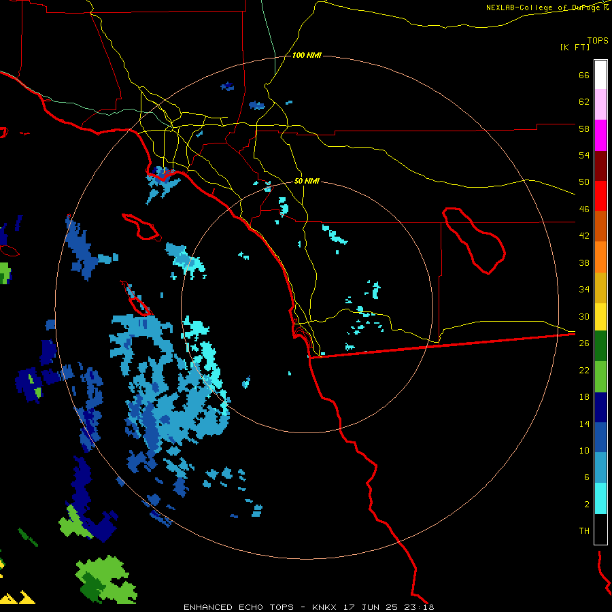Click the legend value "62"
This screenshot has height=612, width=612.
pyautogui.click(x=584, y=102)
